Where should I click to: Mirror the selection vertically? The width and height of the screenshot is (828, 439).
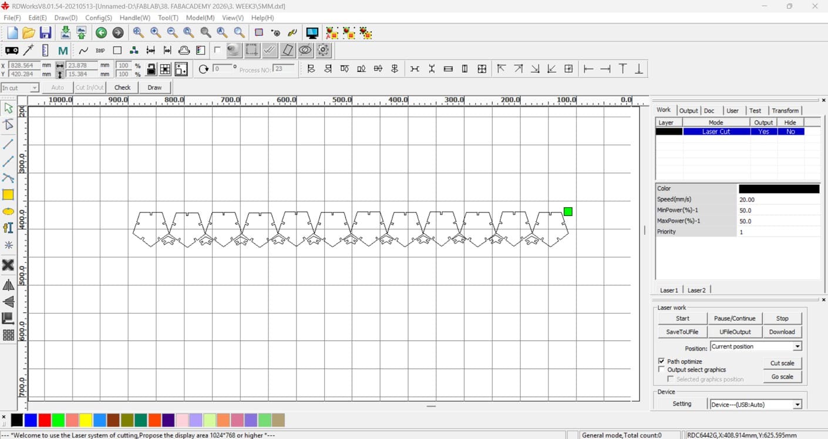[8, 302]
